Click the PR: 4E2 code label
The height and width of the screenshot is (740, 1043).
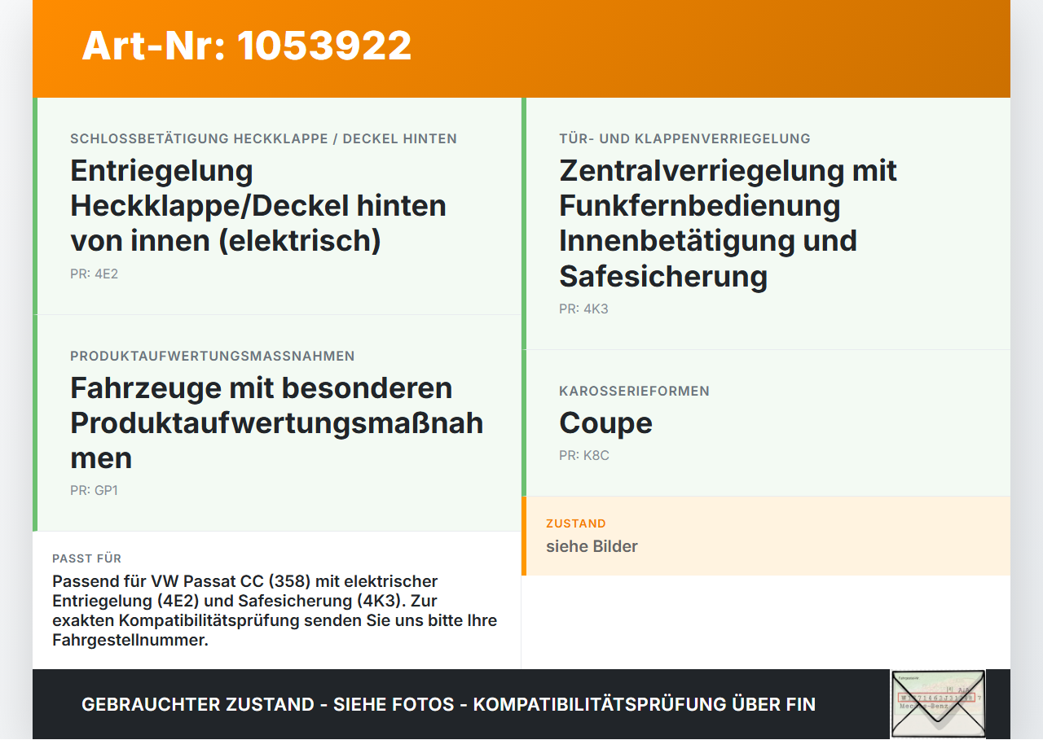tap(94, 274)
